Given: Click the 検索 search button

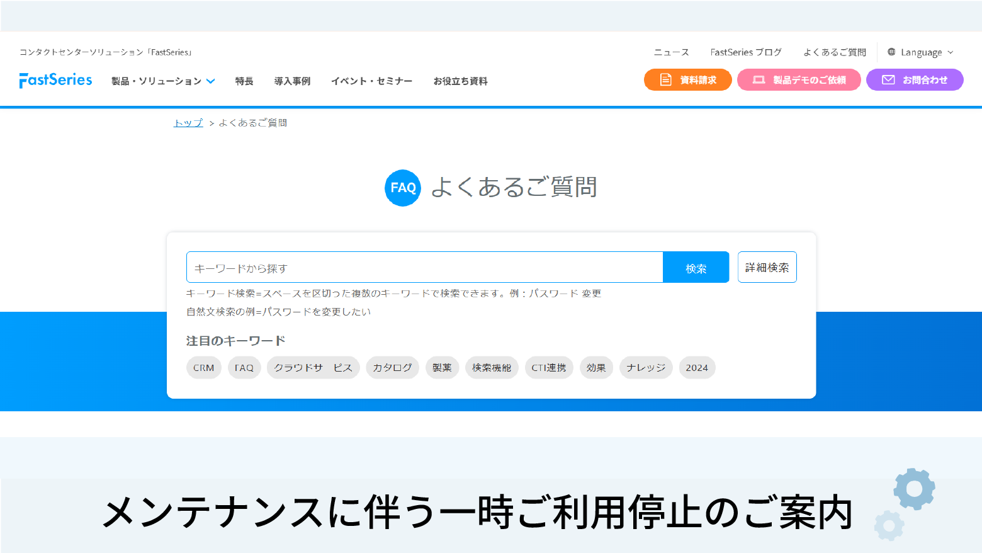Looking at the screenshot, I should click(696, 266).
